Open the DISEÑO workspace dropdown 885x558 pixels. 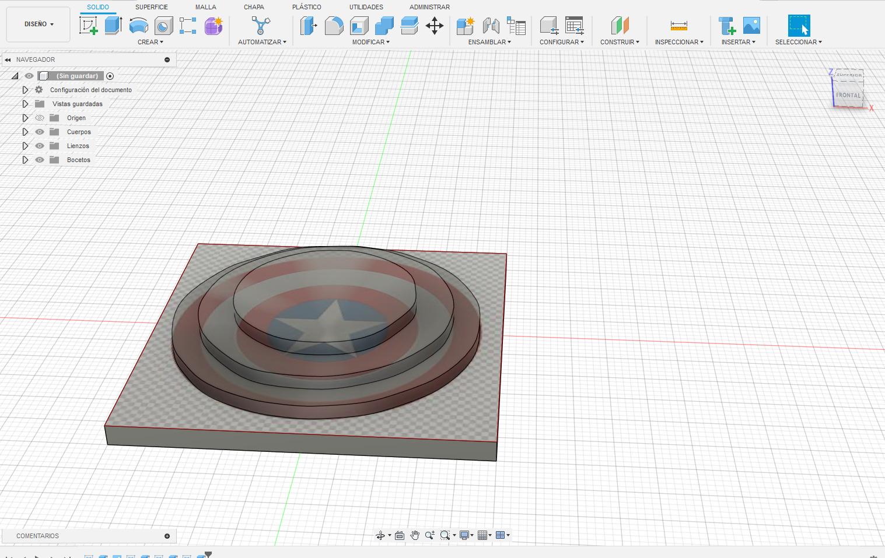[39, 24]
